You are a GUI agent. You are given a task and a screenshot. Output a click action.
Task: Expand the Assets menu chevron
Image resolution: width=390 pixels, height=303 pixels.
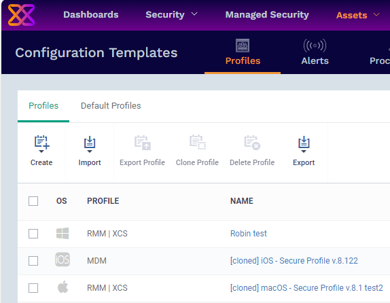[376, 15]
